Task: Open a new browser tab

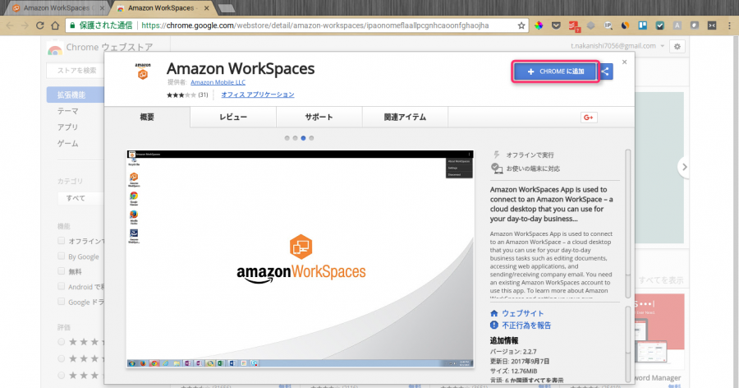Action: 227,8
